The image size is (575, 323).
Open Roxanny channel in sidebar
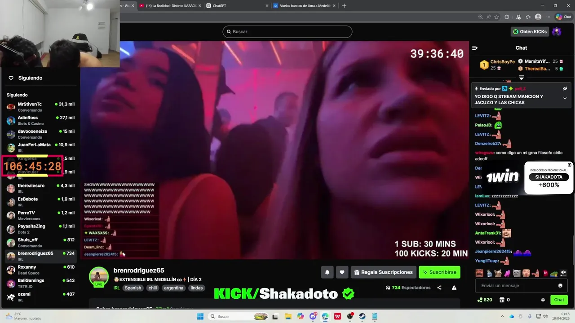tap(40, 270)
